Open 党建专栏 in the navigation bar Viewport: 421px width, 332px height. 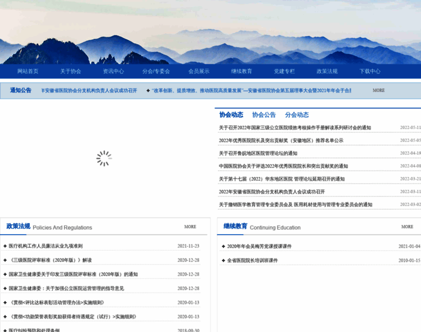tap(284, 71)
